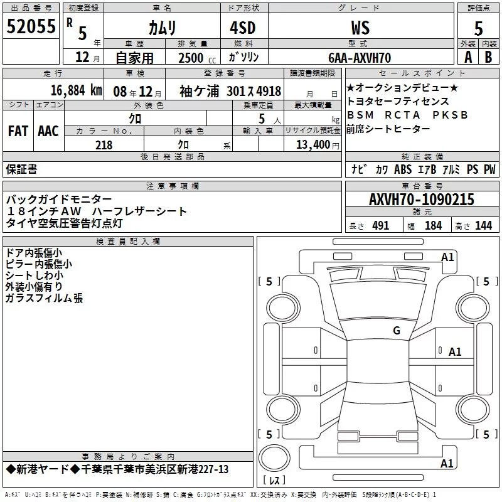Click the recycle deposit amount 13,400円

click(318, 146)
